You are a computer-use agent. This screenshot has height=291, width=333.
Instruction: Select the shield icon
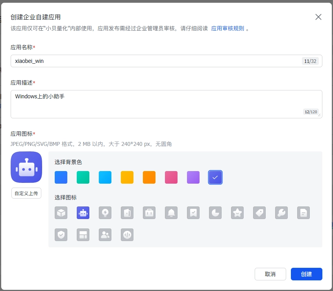click(61, 235)
